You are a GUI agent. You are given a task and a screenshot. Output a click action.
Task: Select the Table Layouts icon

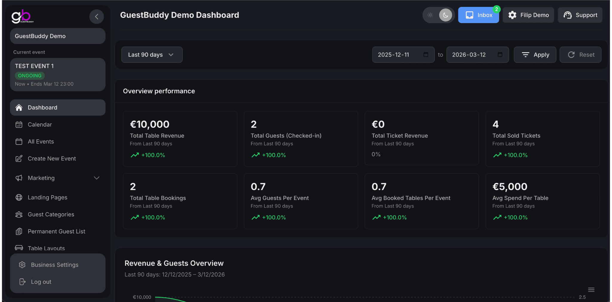tap(19, 248)
